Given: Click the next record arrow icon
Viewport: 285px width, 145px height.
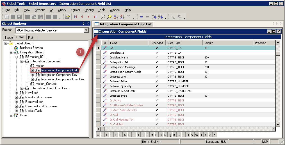Looking at the screenshot, I should [x=88, y=17].
